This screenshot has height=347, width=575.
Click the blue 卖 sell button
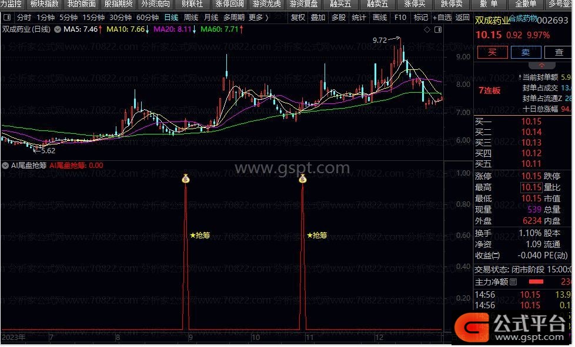tap(526, 52)
